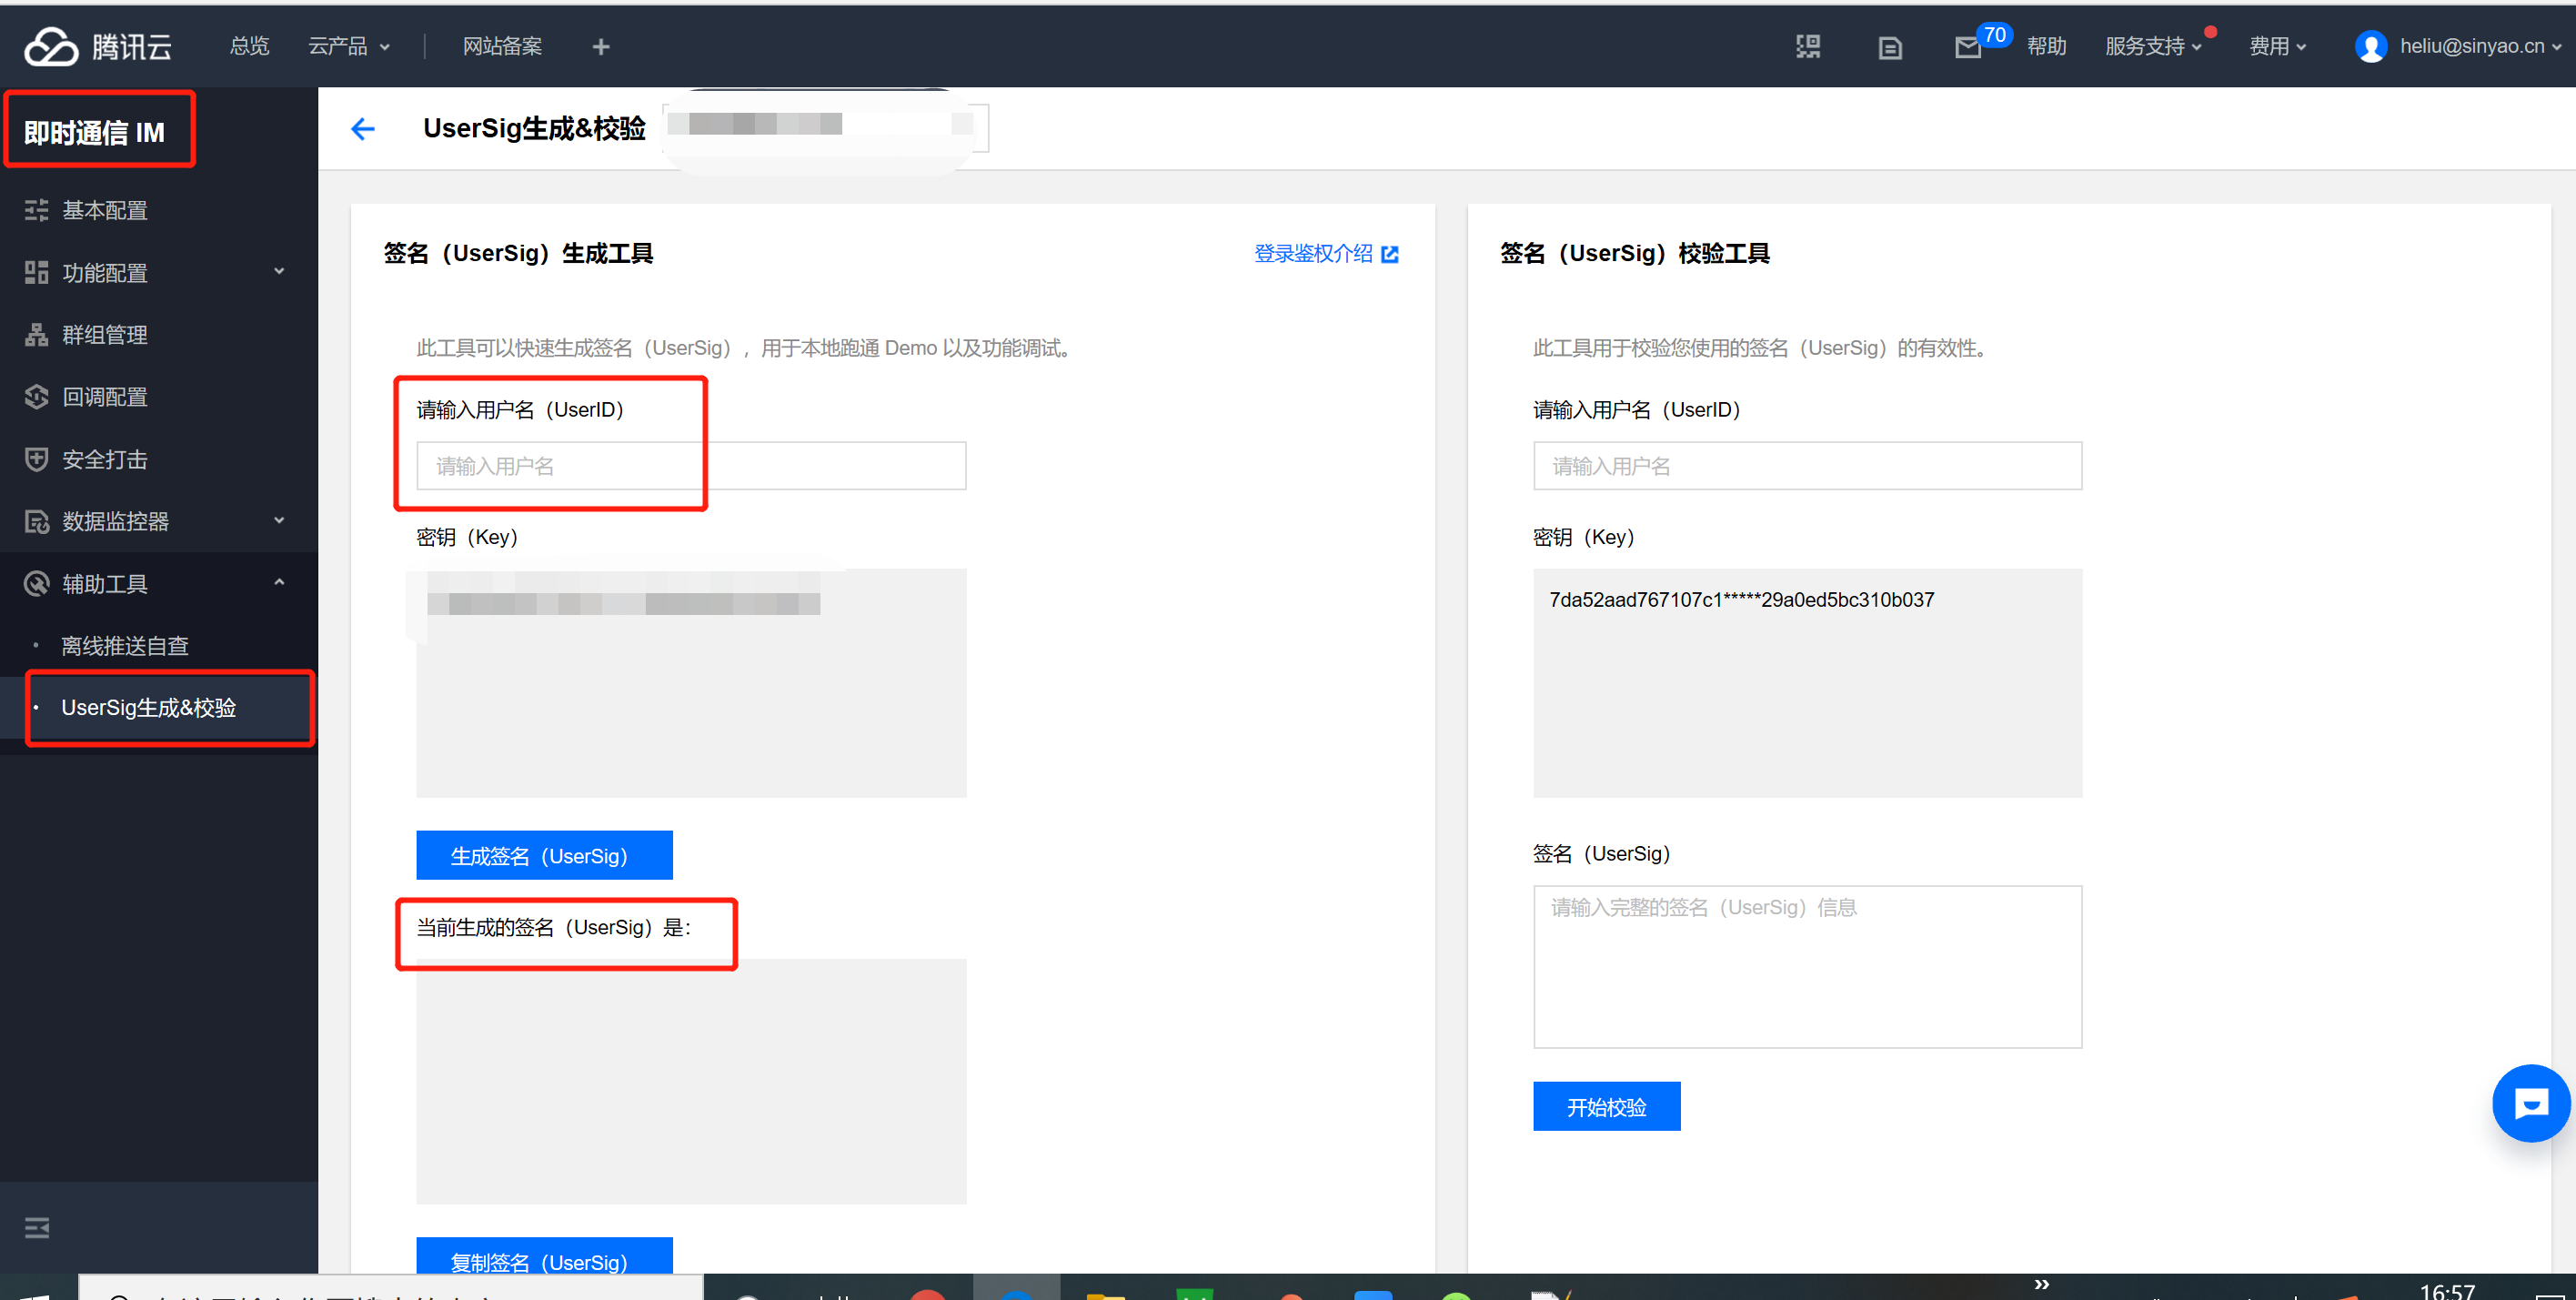The width and height of the screenshot is (2576, 1300).
Task: Click the 复制签名 (UserSig) button
Action: [x=544, y=1258]
